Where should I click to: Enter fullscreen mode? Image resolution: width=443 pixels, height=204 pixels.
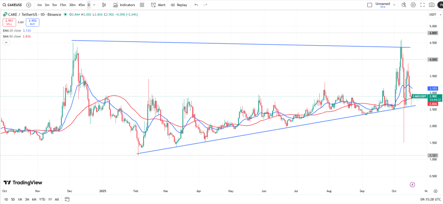coord(422,5)
